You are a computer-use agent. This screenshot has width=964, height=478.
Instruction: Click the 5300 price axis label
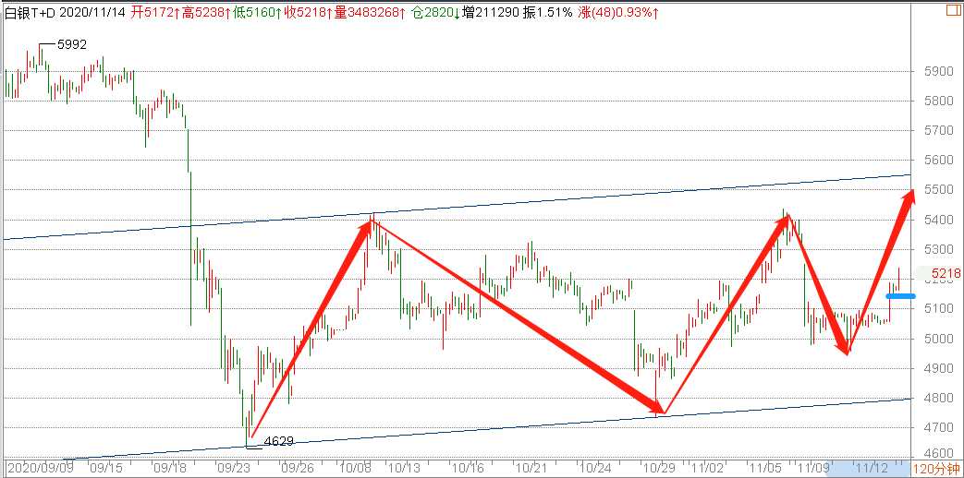click(937, 250)
